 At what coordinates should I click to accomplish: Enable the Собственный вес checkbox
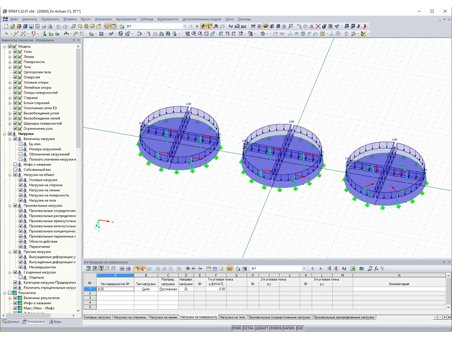(x=15, y=169)
